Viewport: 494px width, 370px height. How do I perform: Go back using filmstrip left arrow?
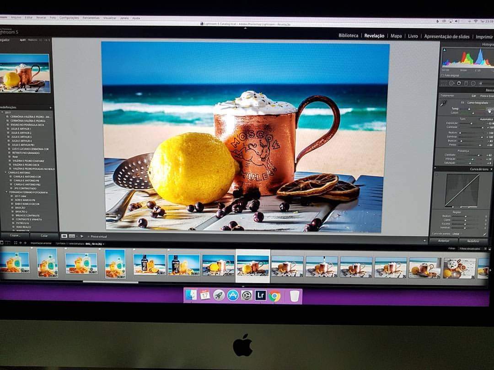point(21,243)
